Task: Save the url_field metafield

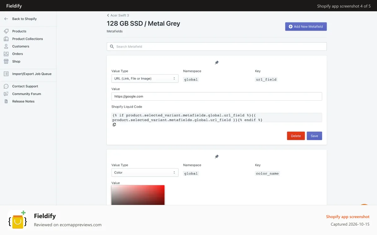Action: click(314, 136)
